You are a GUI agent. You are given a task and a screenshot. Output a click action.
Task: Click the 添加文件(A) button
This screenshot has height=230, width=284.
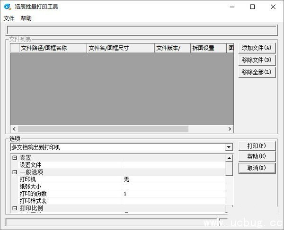(x=256, y=48)
